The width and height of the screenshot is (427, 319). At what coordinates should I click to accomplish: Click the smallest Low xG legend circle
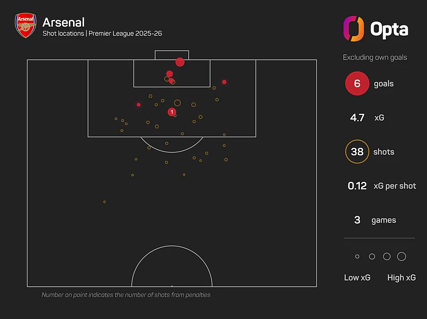click(x=357, y=257)
